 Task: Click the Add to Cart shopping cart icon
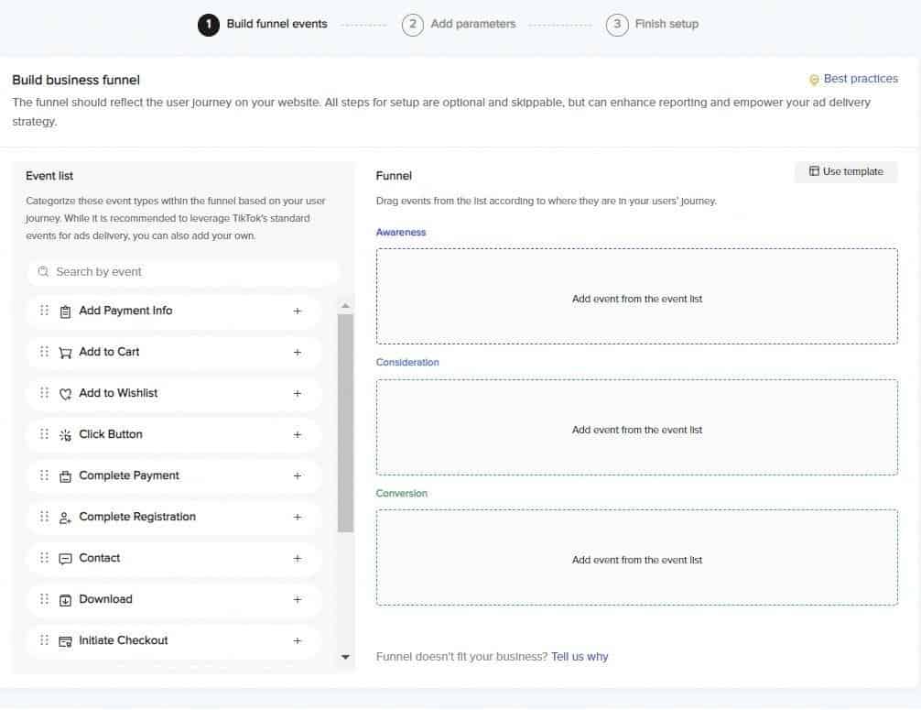click(65, 353)
